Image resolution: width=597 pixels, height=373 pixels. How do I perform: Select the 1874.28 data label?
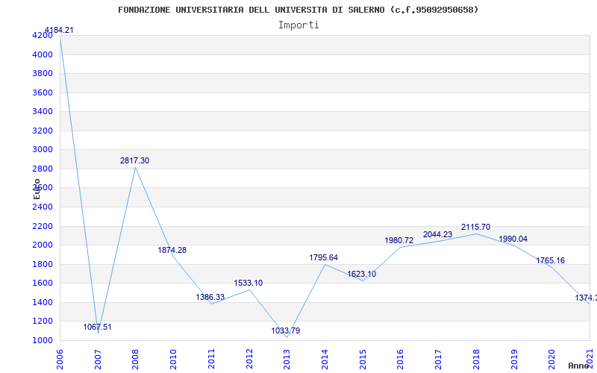tap(172, 250)
